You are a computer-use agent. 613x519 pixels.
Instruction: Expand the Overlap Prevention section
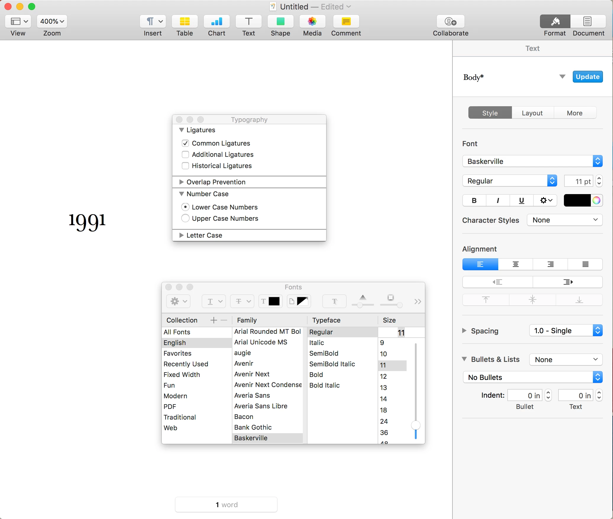click(x=182, y=182)
